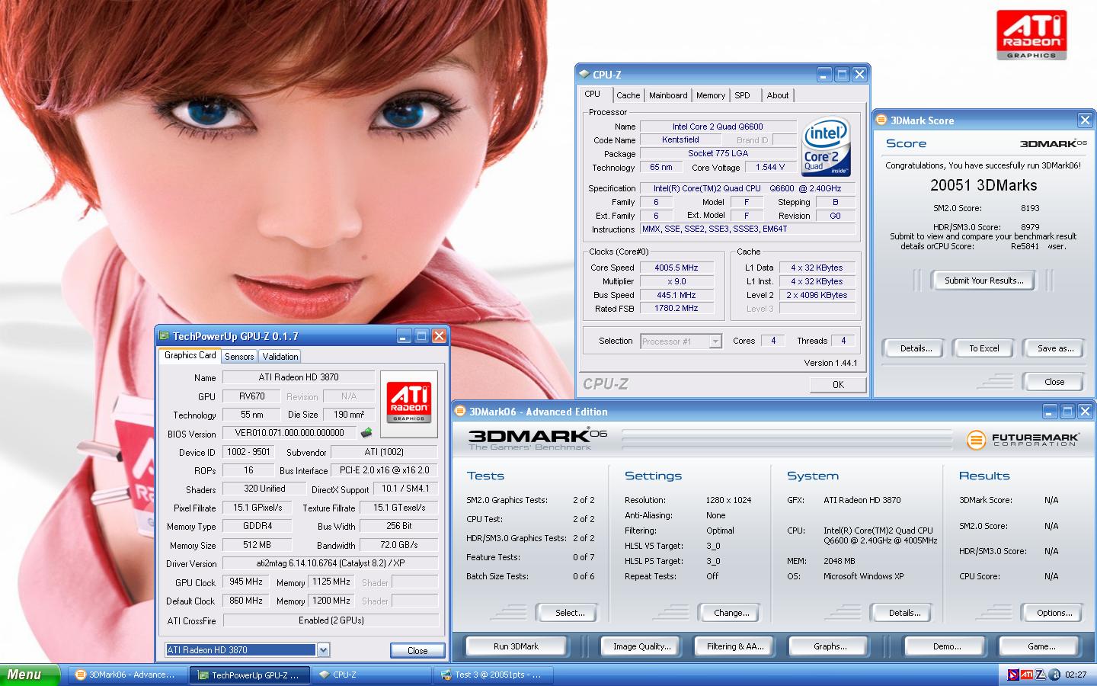Image resolution: width=1097 pixels, height=686 pixels.
Task: Click the 3DMark06 Advanced Edition title icon
Action: (x=460, y=412)
